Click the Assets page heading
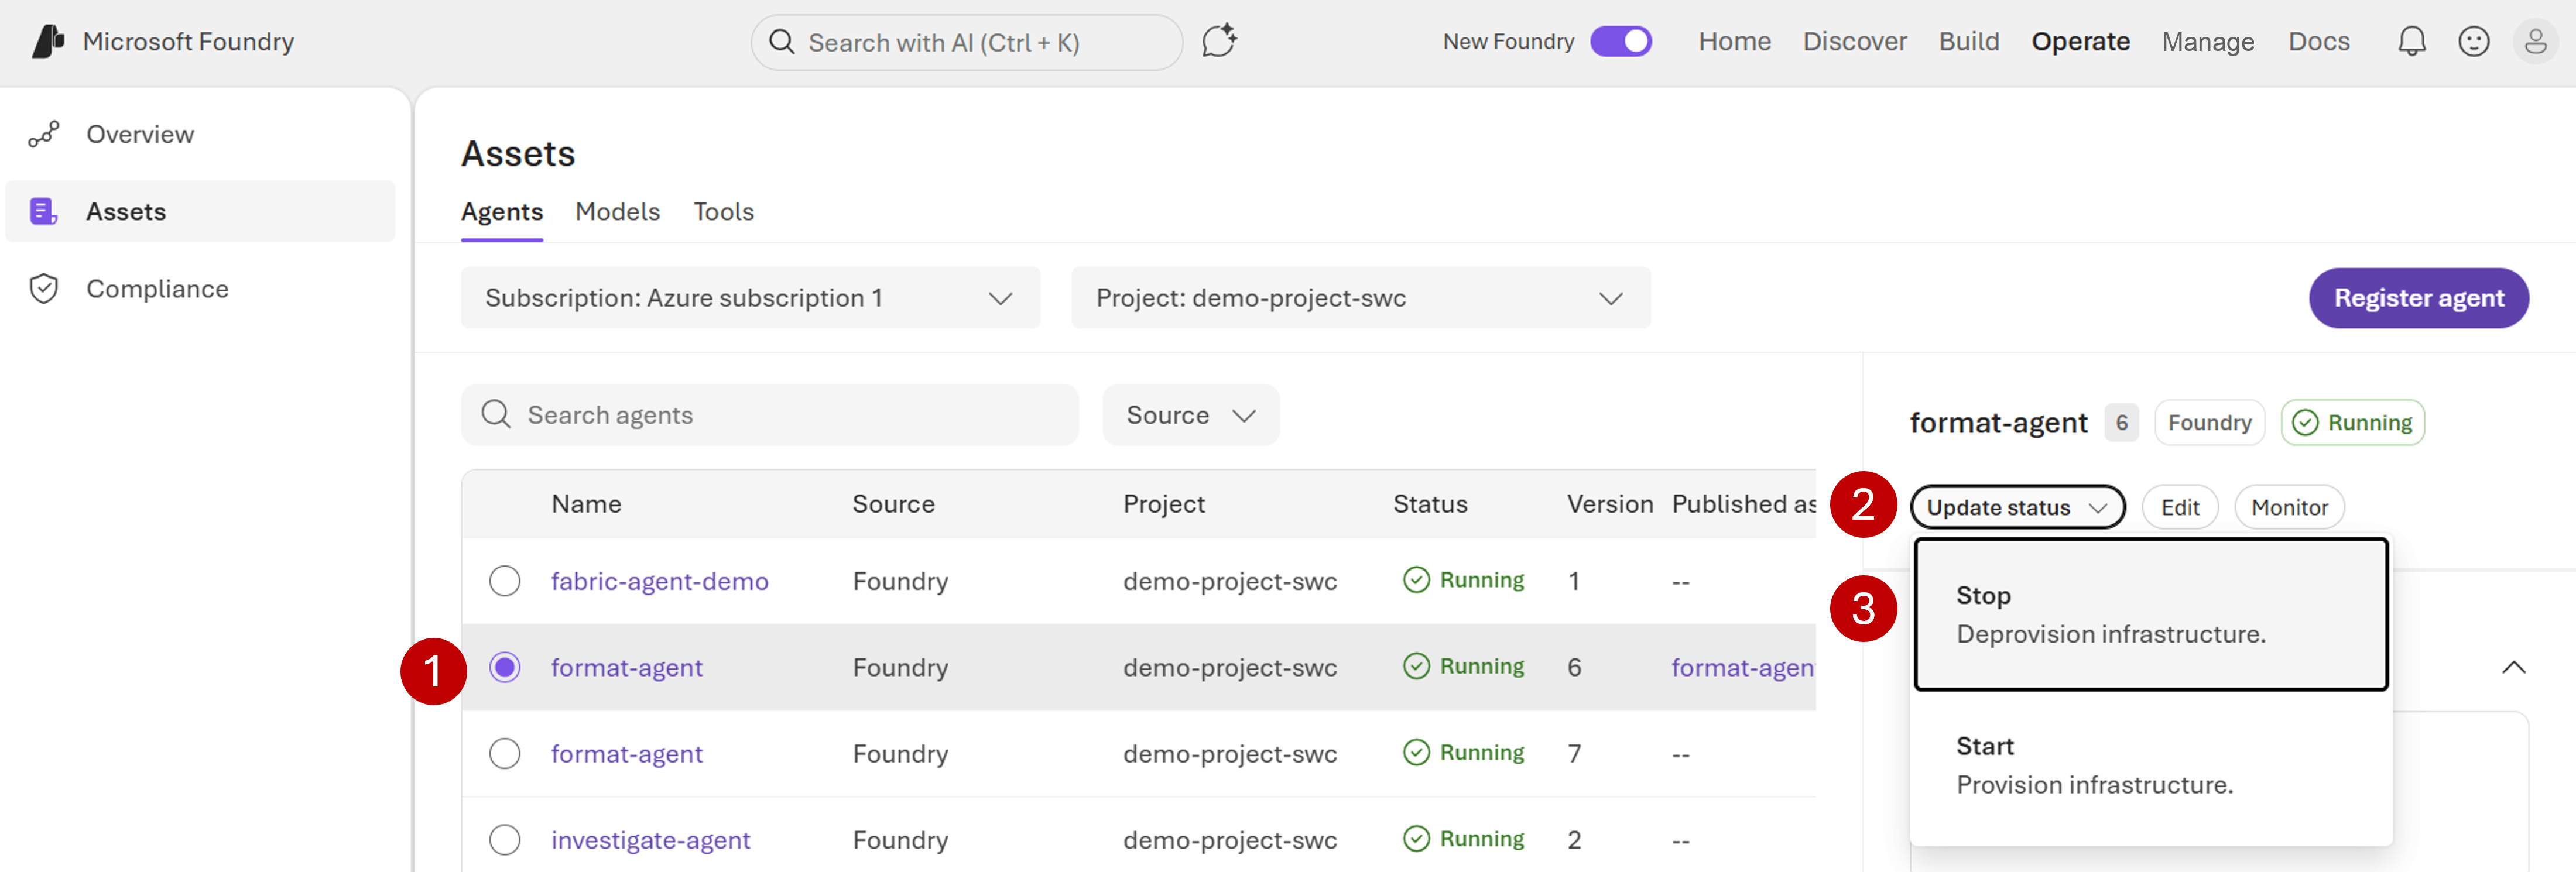This screenshot has height=872, width=2576. [x=518, y=154]
